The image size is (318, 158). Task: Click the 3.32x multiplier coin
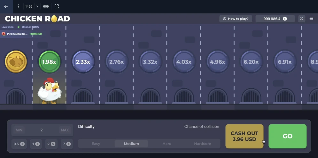click(x=150, y=62)
